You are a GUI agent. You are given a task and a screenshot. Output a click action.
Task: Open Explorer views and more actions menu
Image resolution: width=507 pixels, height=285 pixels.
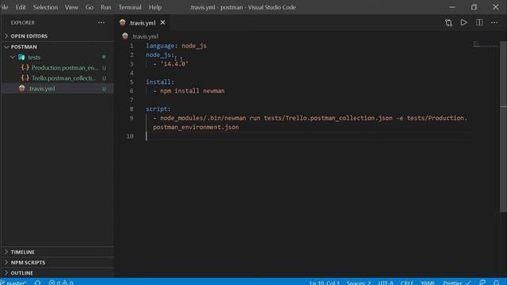tap(101, 23)
